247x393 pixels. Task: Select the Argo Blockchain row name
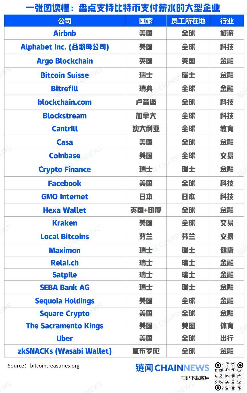(65, 61)
